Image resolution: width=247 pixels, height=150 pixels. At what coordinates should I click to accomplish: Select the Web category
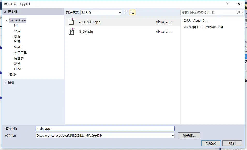[x=18, y=47]
